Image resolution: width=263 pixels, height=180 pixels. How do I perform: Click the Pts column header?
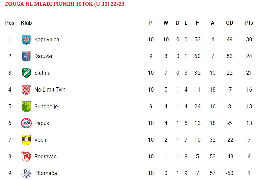[x=249, y=23]
